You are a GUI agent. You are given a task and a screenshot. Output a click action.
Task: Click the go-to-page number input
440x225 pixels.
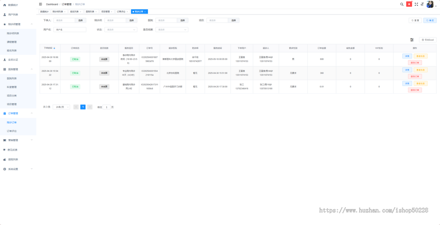pos(106,107)
